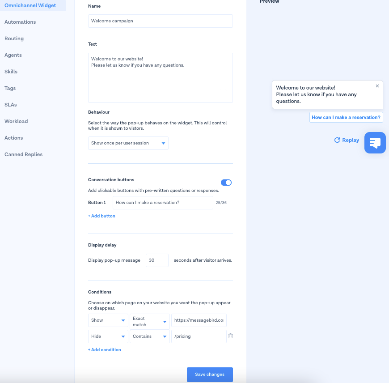Open Automations in the sidebar

click(20, 22)
